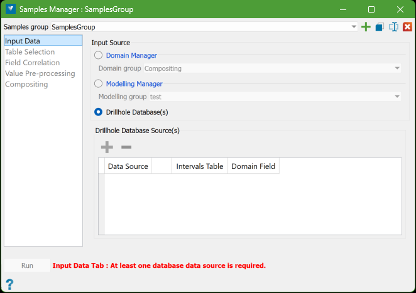This screenshot has width=416, height=293.
Task: Remove the selected database source
Action: (x=126, y=147)
